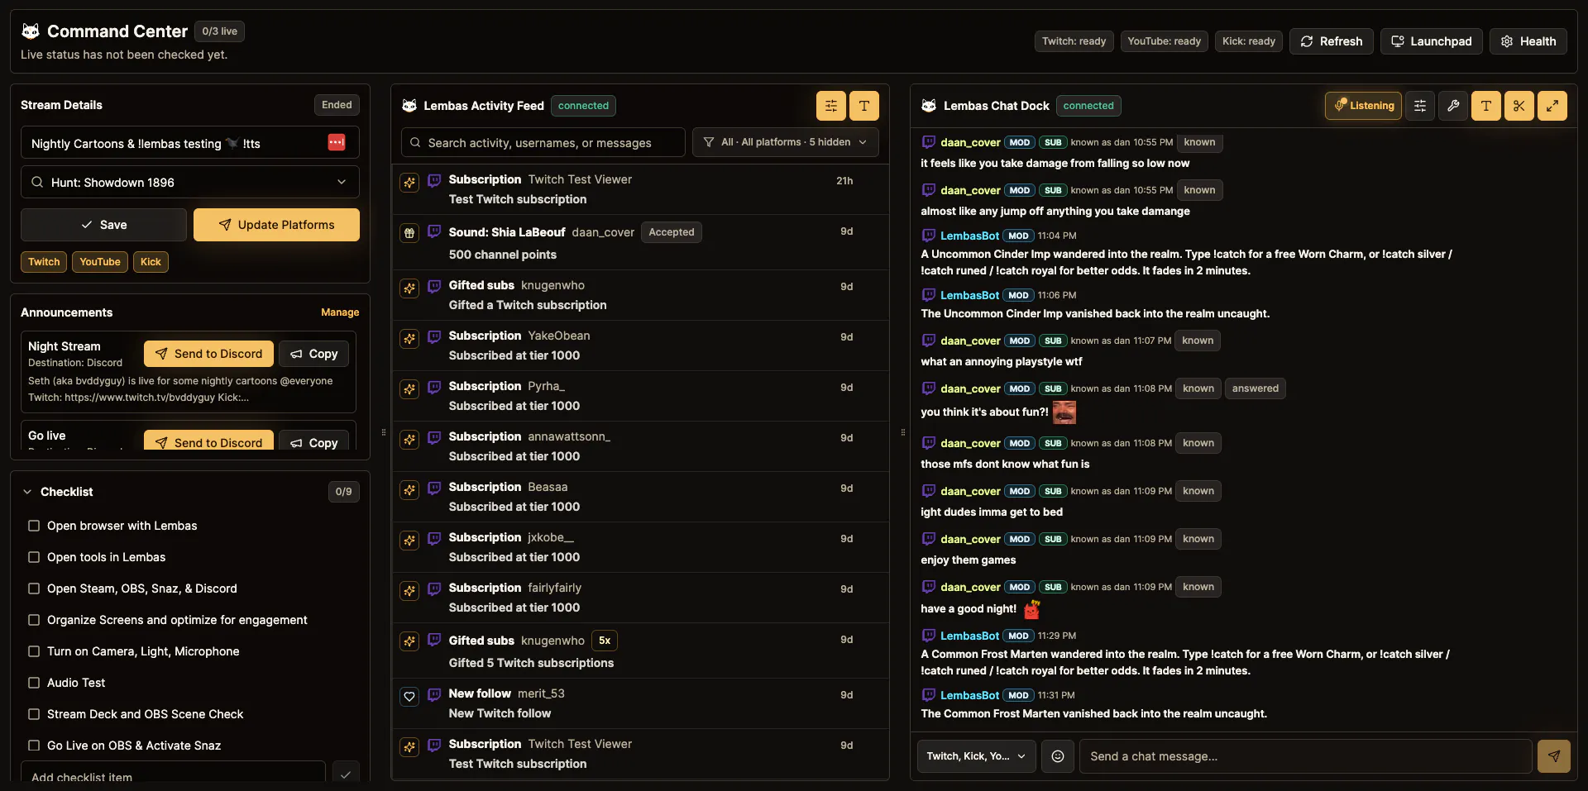Confirm adding checklist item with checkmark

[x=345, y=774]
